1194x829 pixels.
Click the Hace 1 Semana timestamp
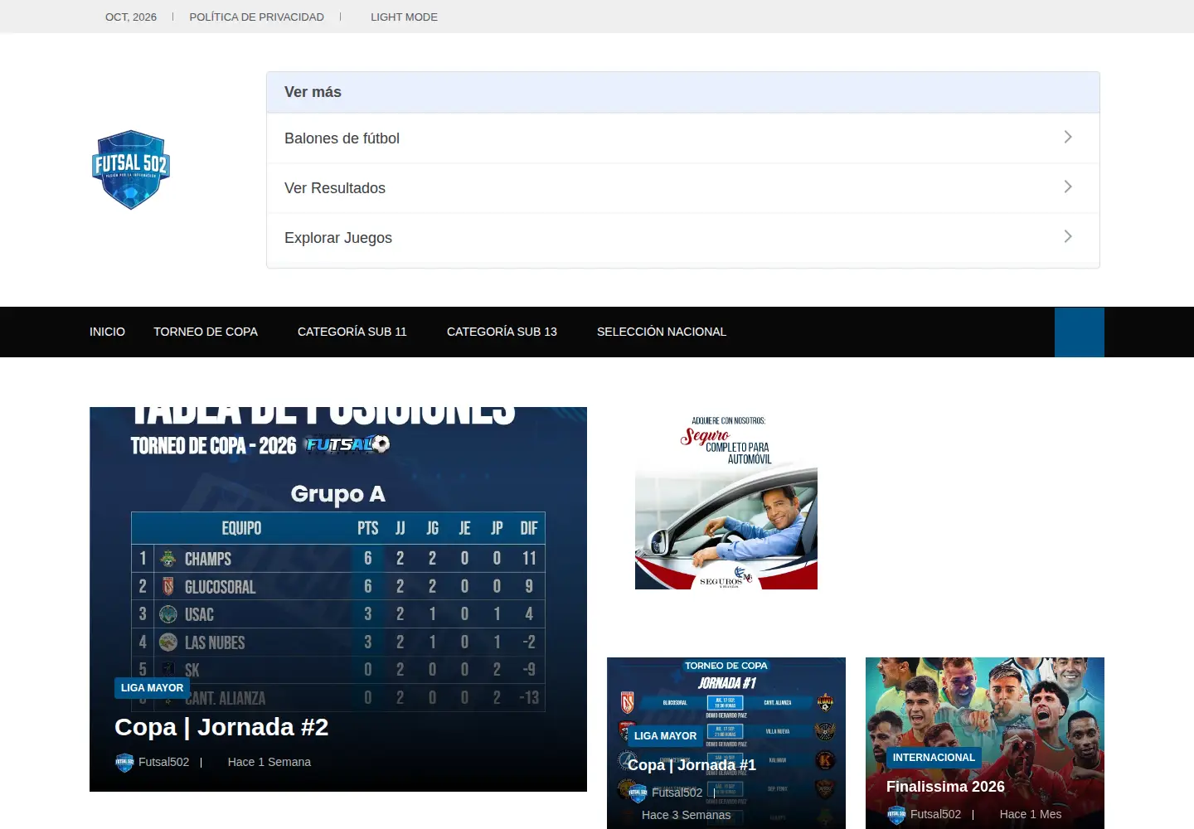point(269,762)
